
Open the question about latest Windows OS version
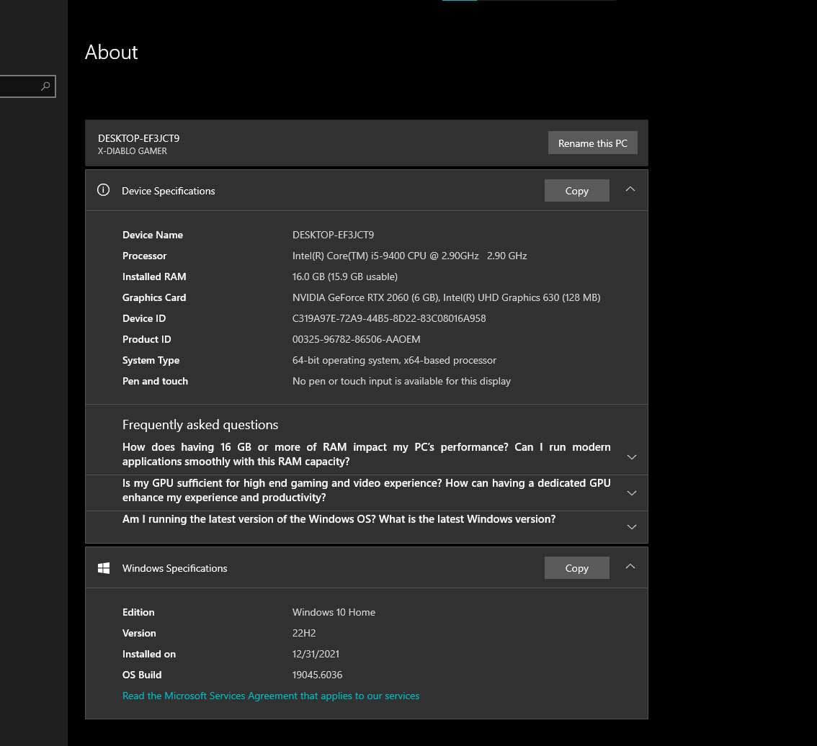339,519
